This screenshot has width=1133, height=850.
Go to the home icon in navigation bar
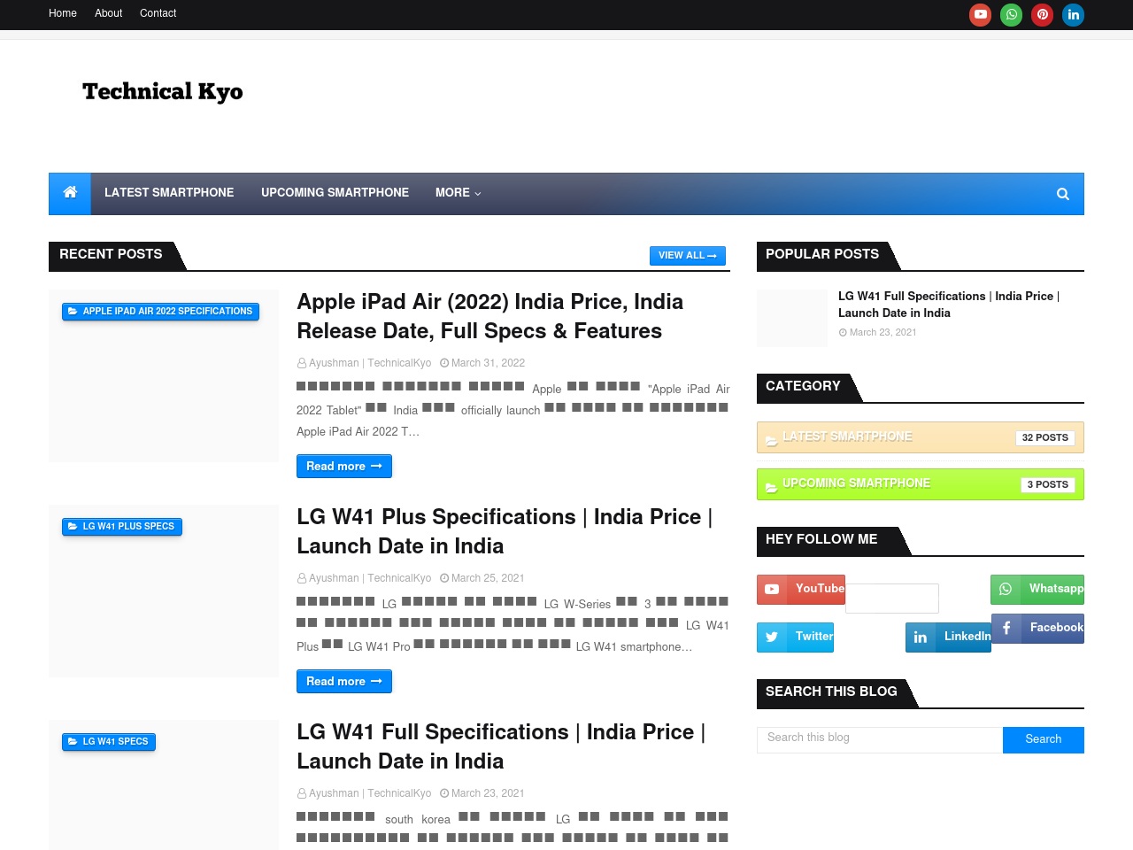(x=70, y=193)
